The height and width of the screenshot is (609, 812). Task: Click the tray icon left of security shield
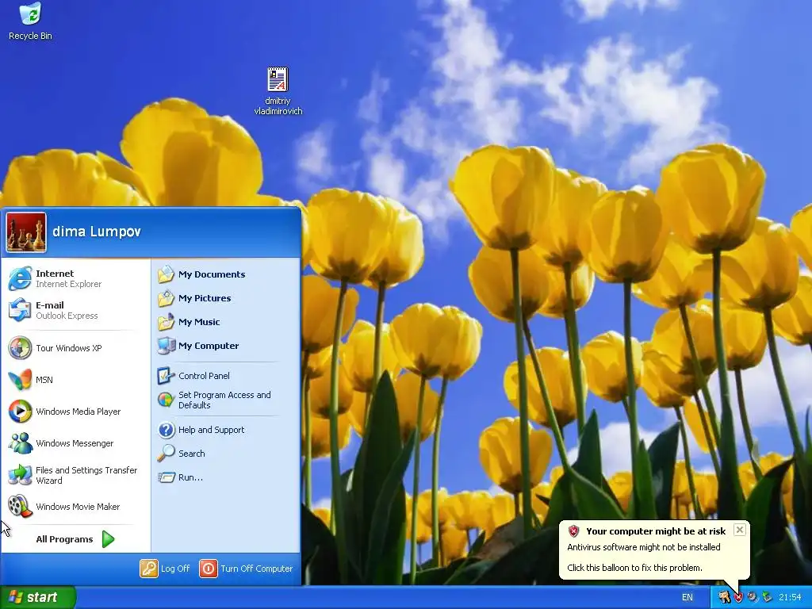(724, 598)
